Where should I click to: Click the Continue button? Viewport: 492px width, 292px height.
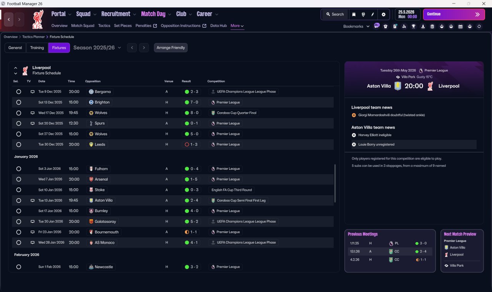[x=454, y=15]
